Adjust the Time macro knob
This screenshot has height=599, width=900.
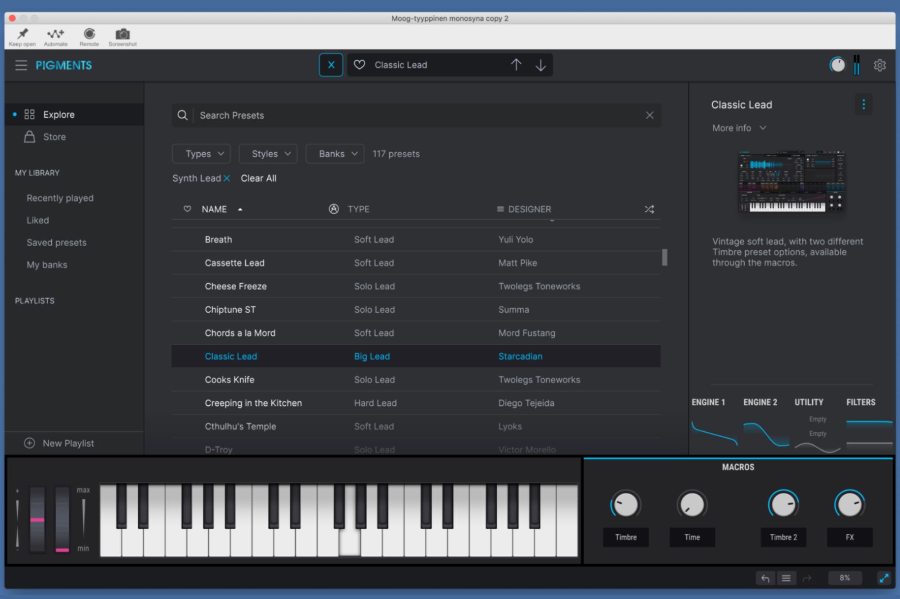tap(692, 504)
